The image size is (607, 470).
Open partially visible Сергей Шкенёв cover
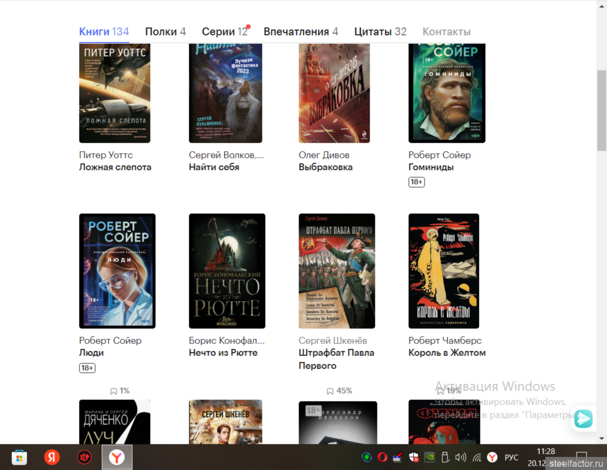click(225, 422)
